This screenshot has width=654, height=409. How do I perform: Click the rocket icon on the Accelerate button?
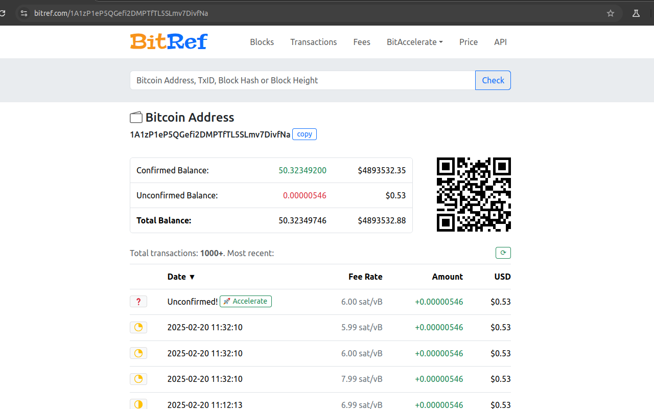pos(227,301)
